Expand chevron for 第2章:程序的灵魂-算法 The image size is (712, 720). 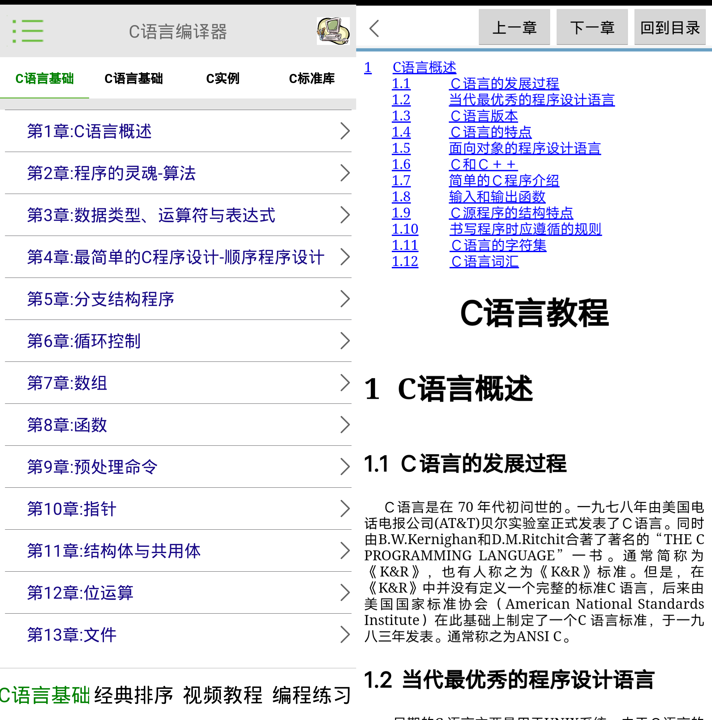tap(345, 173)
